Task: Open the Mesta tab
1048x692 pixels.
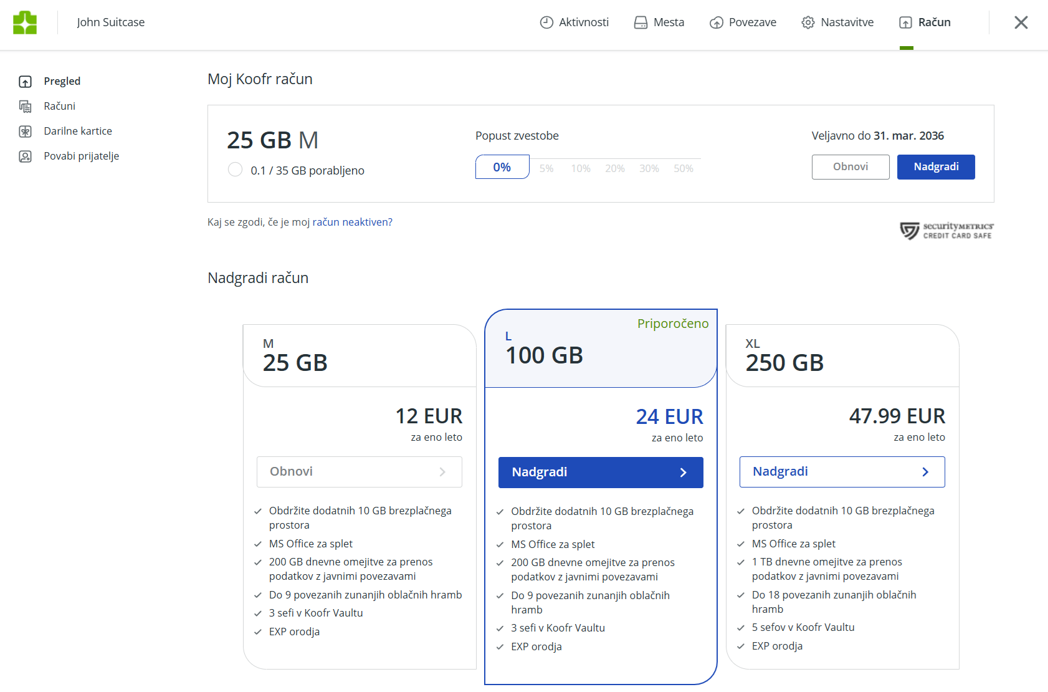Action: click(659, 22)
